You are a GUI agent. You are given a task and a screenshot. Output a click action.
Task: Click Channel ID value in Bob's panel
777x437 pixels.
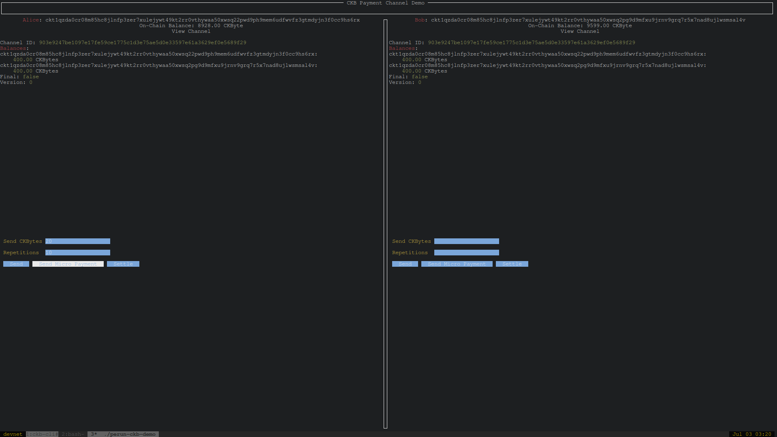(532, 43)
